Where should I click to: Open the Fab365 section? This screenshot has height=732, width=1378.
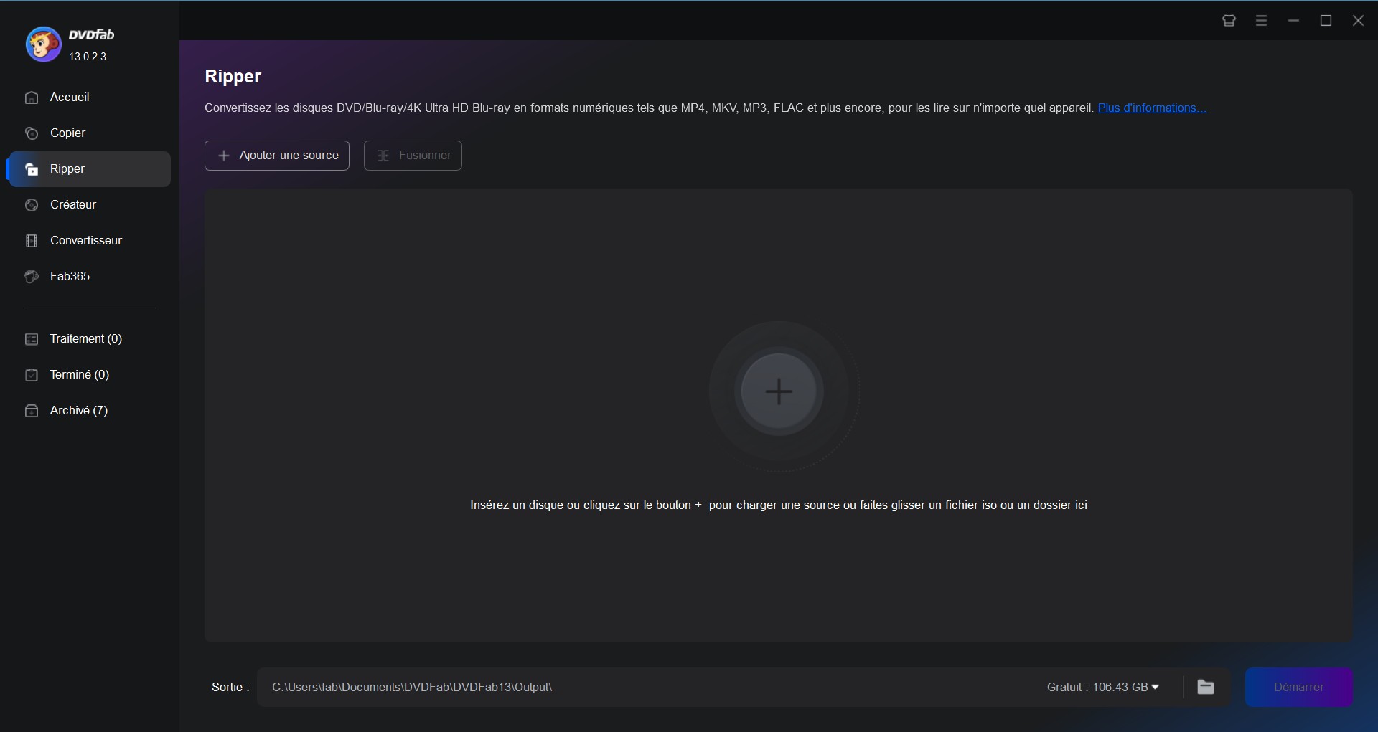click(89, 277)
